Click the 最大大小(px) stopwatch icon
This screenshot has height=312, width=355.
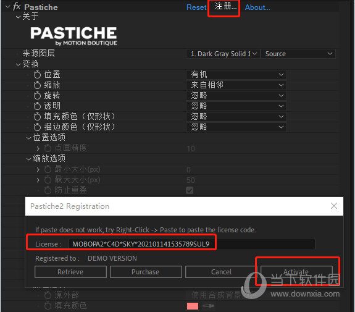coord(48,180)
